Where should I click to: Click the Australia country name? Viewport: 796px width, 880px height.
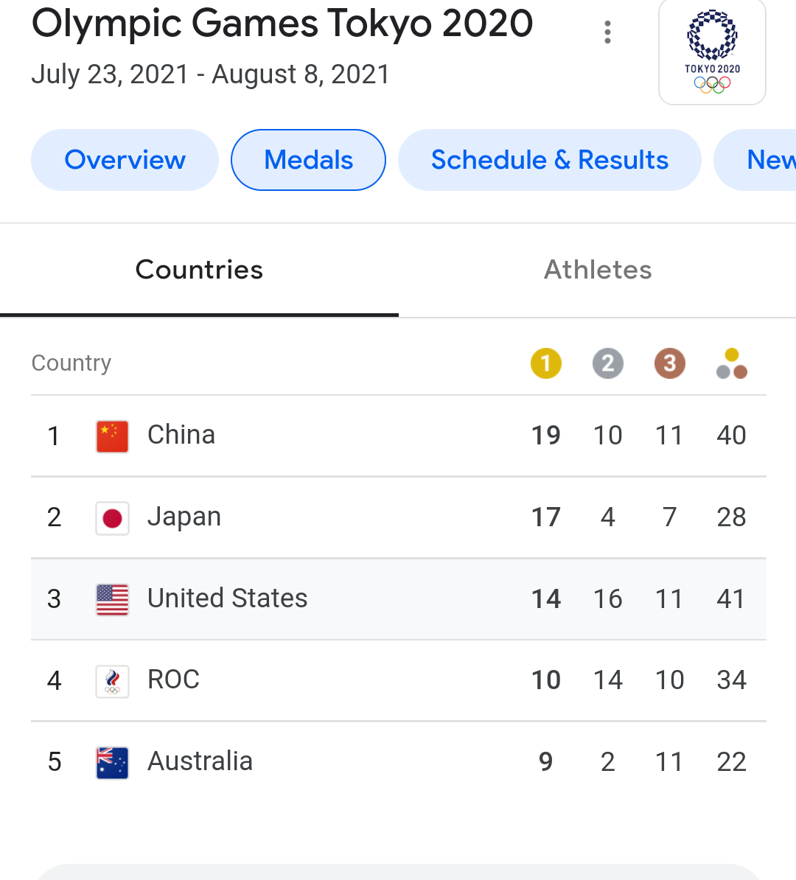point(200,761)
